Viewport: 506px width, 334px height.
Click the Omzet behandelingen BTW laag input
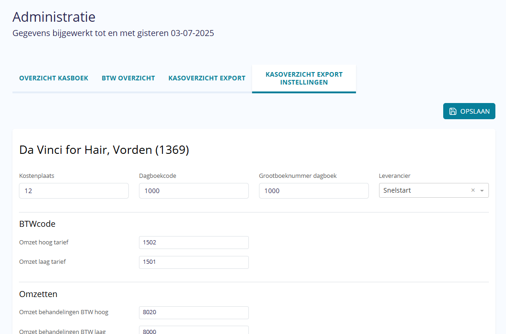[194, 330]
